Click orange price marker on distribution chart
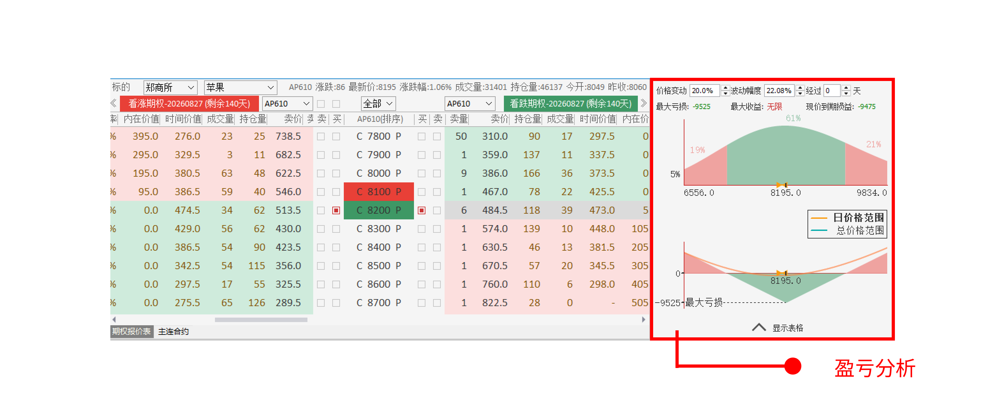 tap(781, 185)
